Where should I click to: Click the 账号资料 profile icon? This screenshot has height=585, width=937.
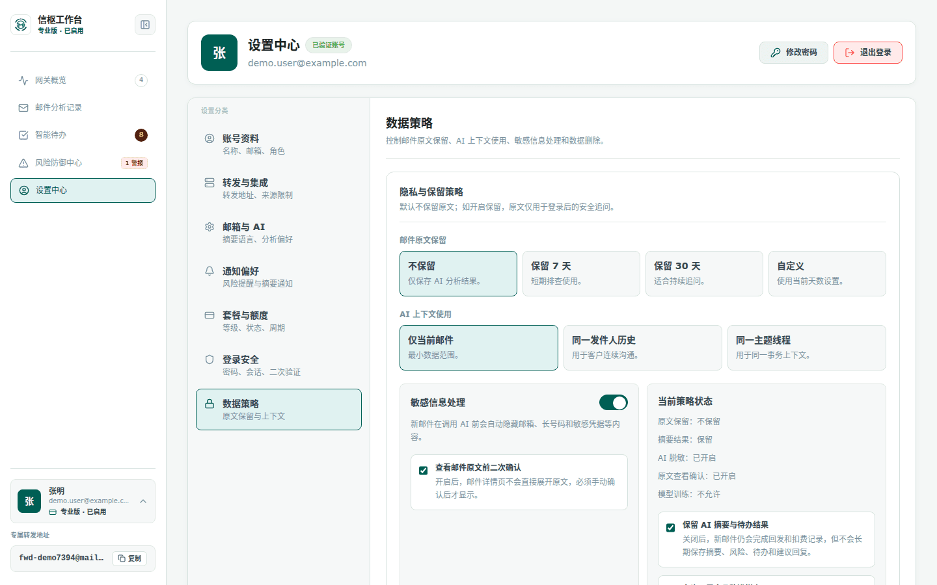[x=210, y=138]
